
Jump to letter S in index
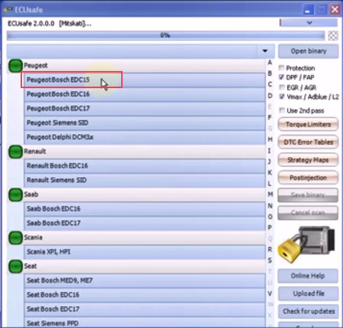(x=270, y=261)
